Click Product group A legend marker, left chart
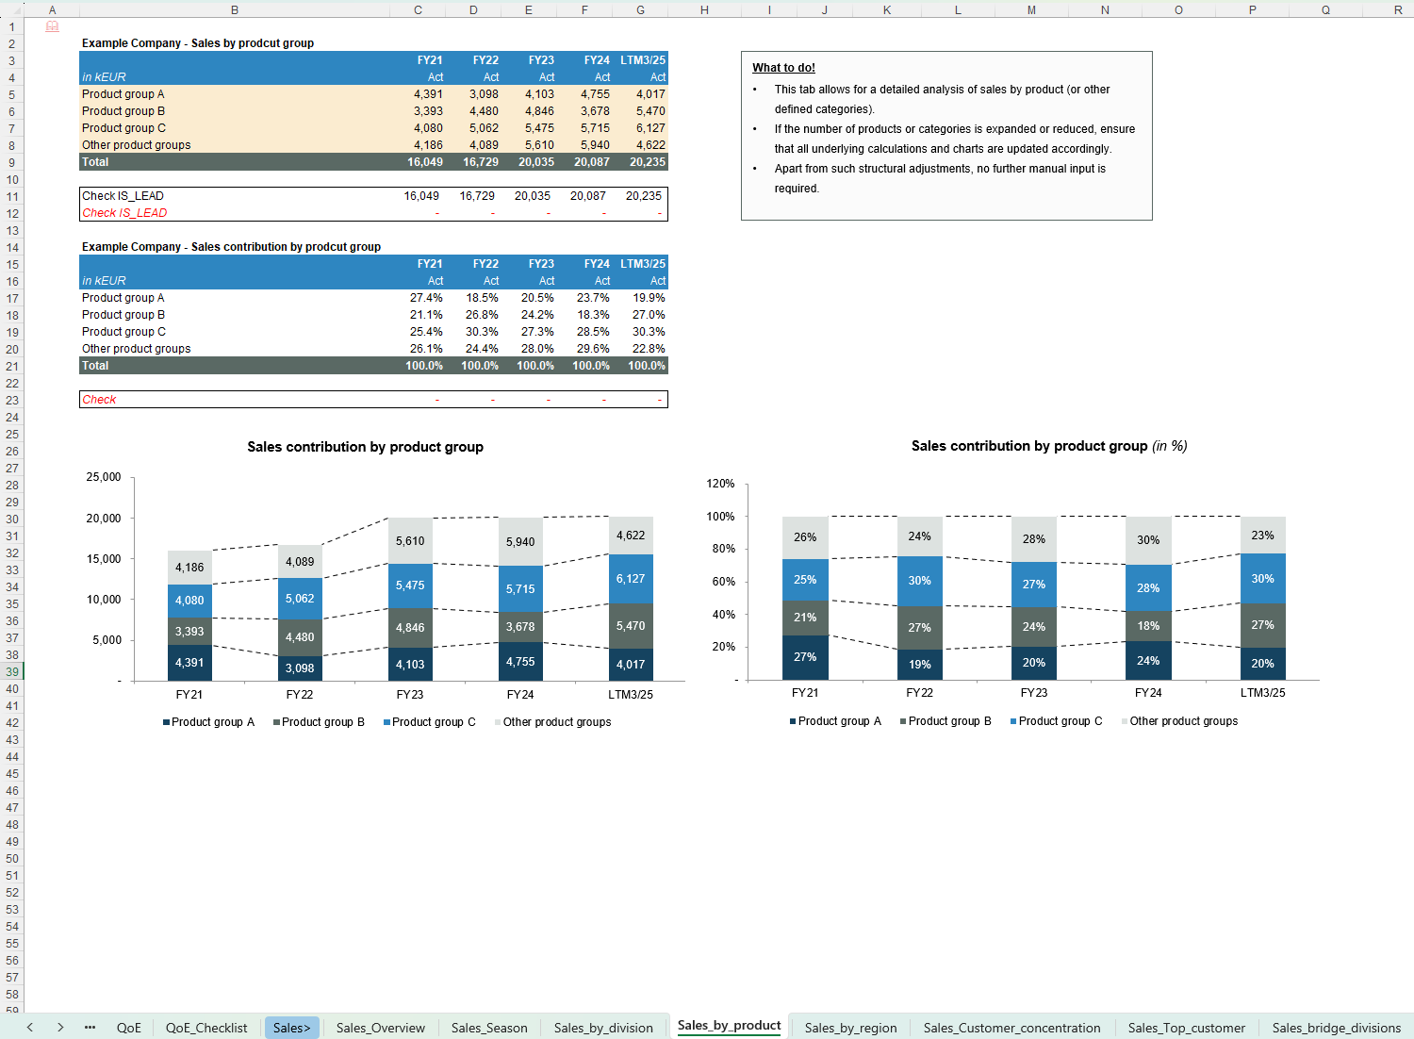Viewport: 1414px width, 1039px height. pos(165,722)
